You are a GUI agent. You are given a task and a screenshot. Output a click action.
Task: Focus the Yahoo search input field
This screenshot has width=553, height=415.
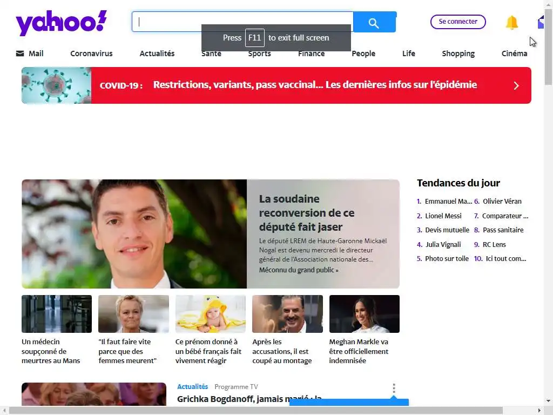(x=242, y=22)
